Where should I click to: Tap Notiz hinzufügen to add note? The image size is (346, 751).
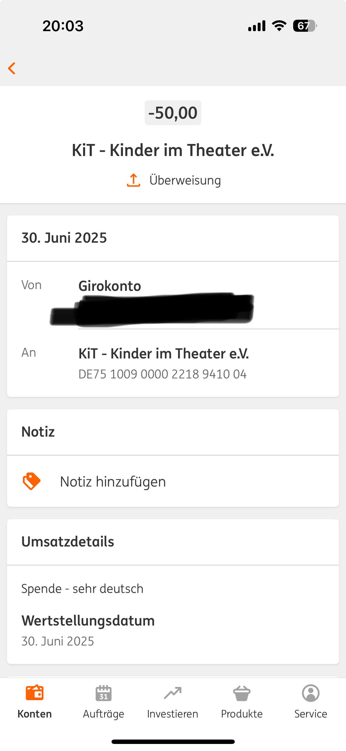click(x=113, y=482)
